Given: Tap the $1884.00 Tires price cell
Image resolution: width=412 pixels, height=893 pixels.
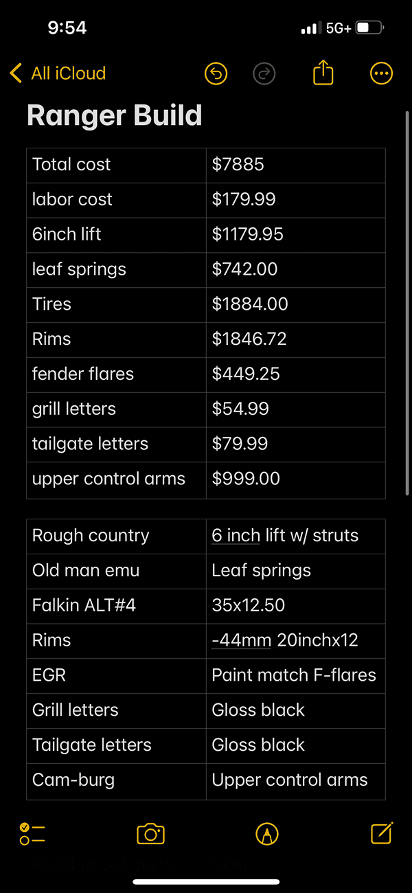Looking at the screenshot, I should (295, 304).
